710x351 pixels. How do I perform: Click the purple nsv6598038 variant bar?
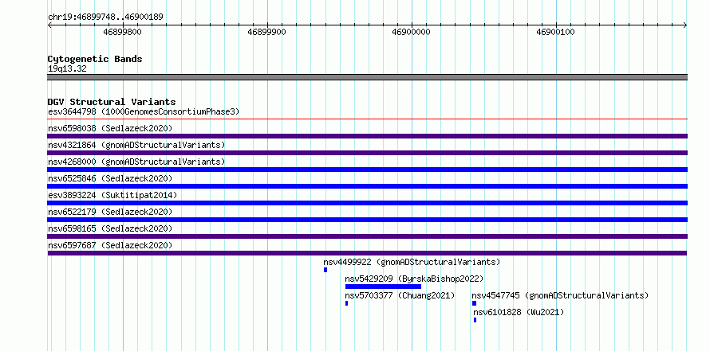pyautogui.click(x=367, y=136)
